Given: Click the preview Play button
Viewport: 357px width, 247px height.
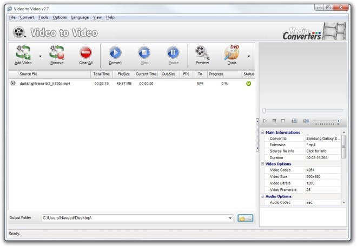Looking at the screenshot, I should tap(265, 121).
